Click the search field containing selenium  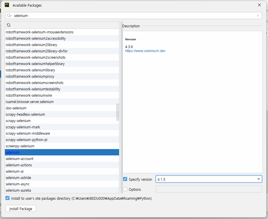(134, 16)
